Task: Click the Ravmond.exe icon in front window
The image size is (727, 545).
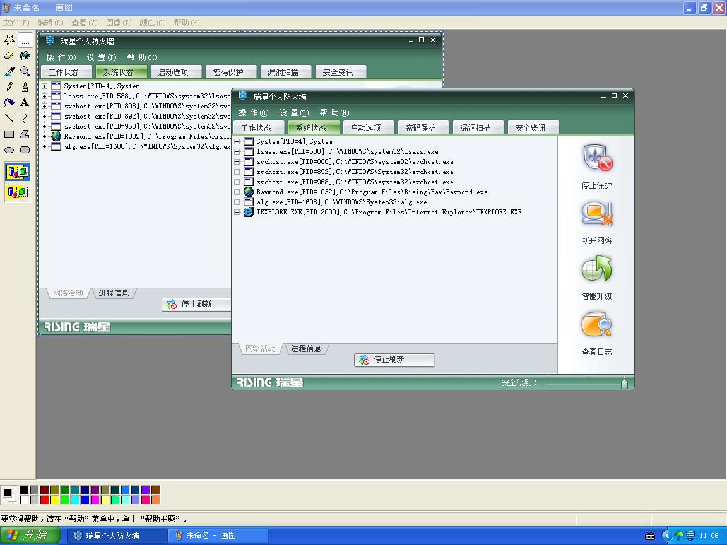Action: (249, 192)
